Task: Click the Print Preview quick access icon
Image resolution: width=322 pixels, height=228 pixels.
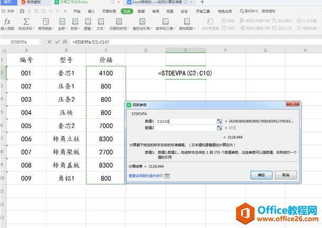Action: click(x=43, y=11)
